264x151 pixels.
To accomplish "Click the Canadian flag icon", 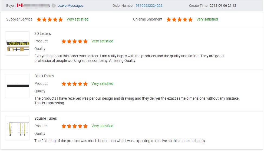I will click(20, 5).
